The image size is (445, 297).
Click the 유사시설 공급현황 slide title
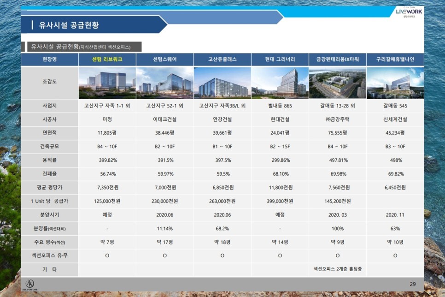pyautogui.click(x=69, y=25)
